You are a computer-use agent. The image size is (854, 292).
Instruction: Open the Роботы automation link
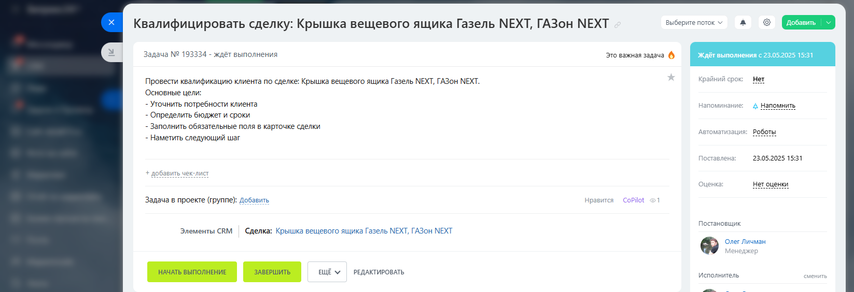coord(764,132)
